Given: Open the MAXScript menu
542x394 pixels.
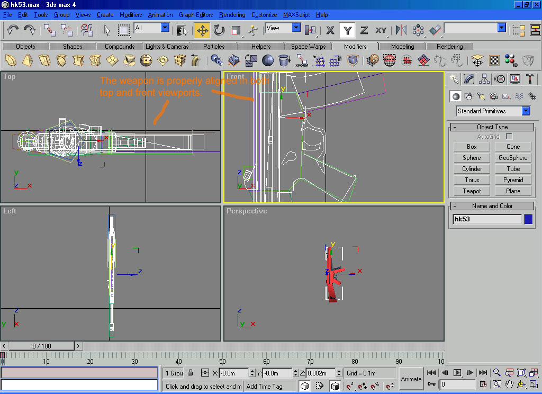Looking at the screenshot, I should click(297, 15).
